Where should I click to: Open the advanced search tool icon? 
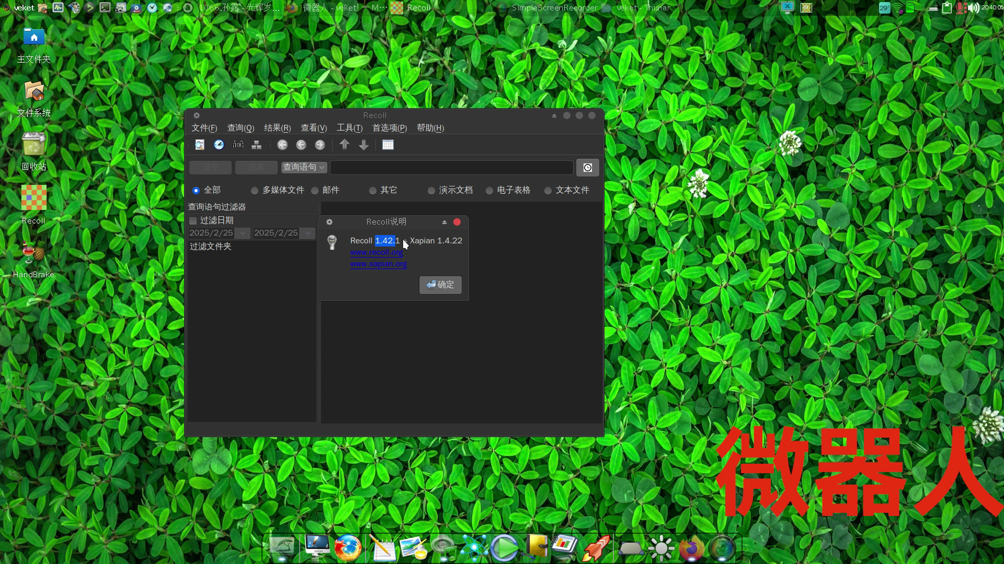[200, 145]
